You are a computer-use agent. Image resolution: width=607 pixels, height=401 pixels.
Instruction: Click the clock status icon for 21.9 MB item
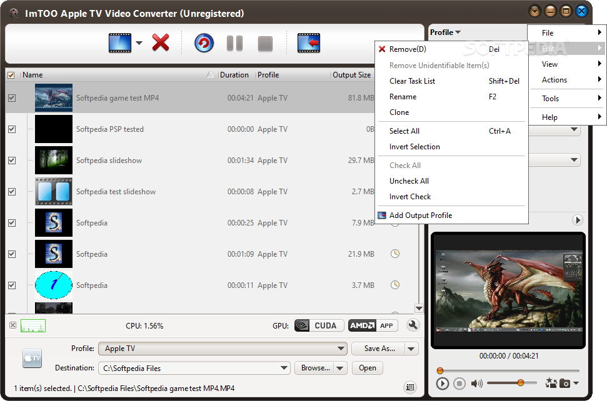pos(395,254)
